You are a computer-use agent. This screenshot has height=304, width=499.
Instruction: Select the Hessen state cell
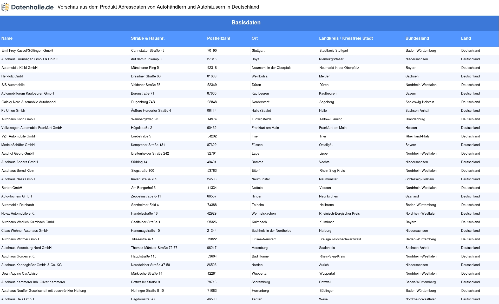411,128
